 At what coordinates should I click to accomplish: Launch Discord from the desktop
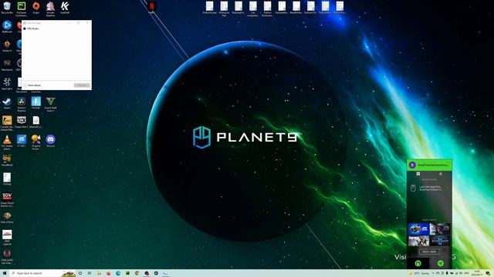[x=50, y=141]
